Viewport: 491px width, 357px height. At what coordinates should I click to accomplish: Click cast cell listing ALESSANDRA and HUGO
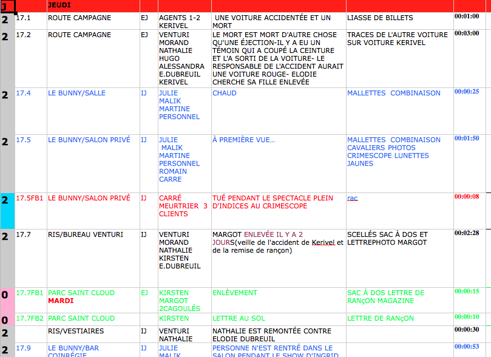pos(185,58)
